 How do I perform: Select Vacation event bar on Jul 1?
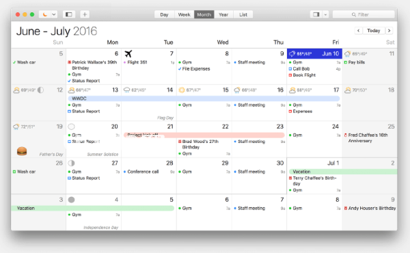click(x=343, y=172)
